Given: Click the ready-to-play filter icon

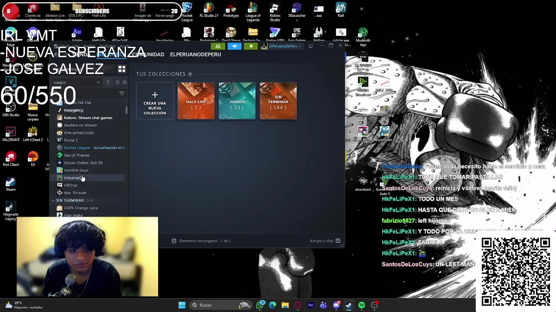Looking at the screenshot, I should [x=125, y=82].
